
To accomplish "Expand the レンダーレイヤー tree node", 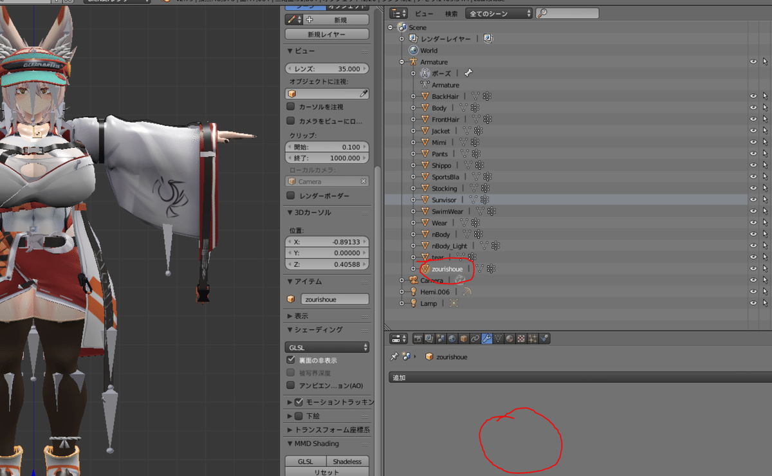I will click(402, 39).
